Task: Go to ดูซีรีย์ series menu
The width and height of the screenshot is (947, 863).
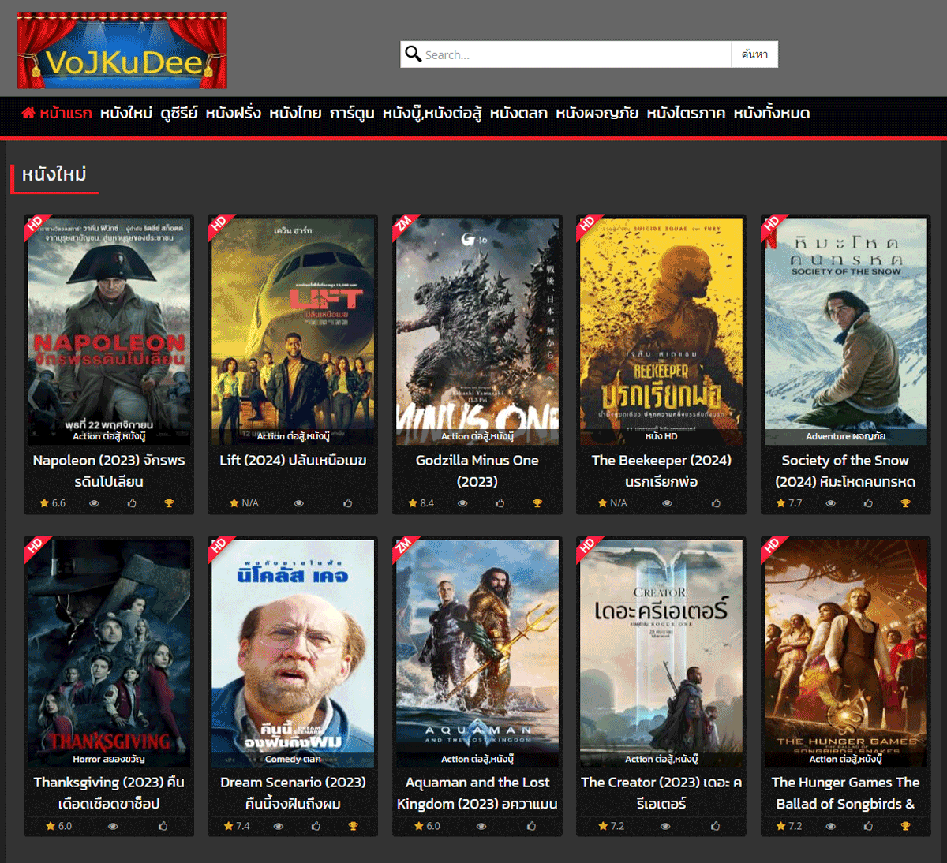Action: 179,113
